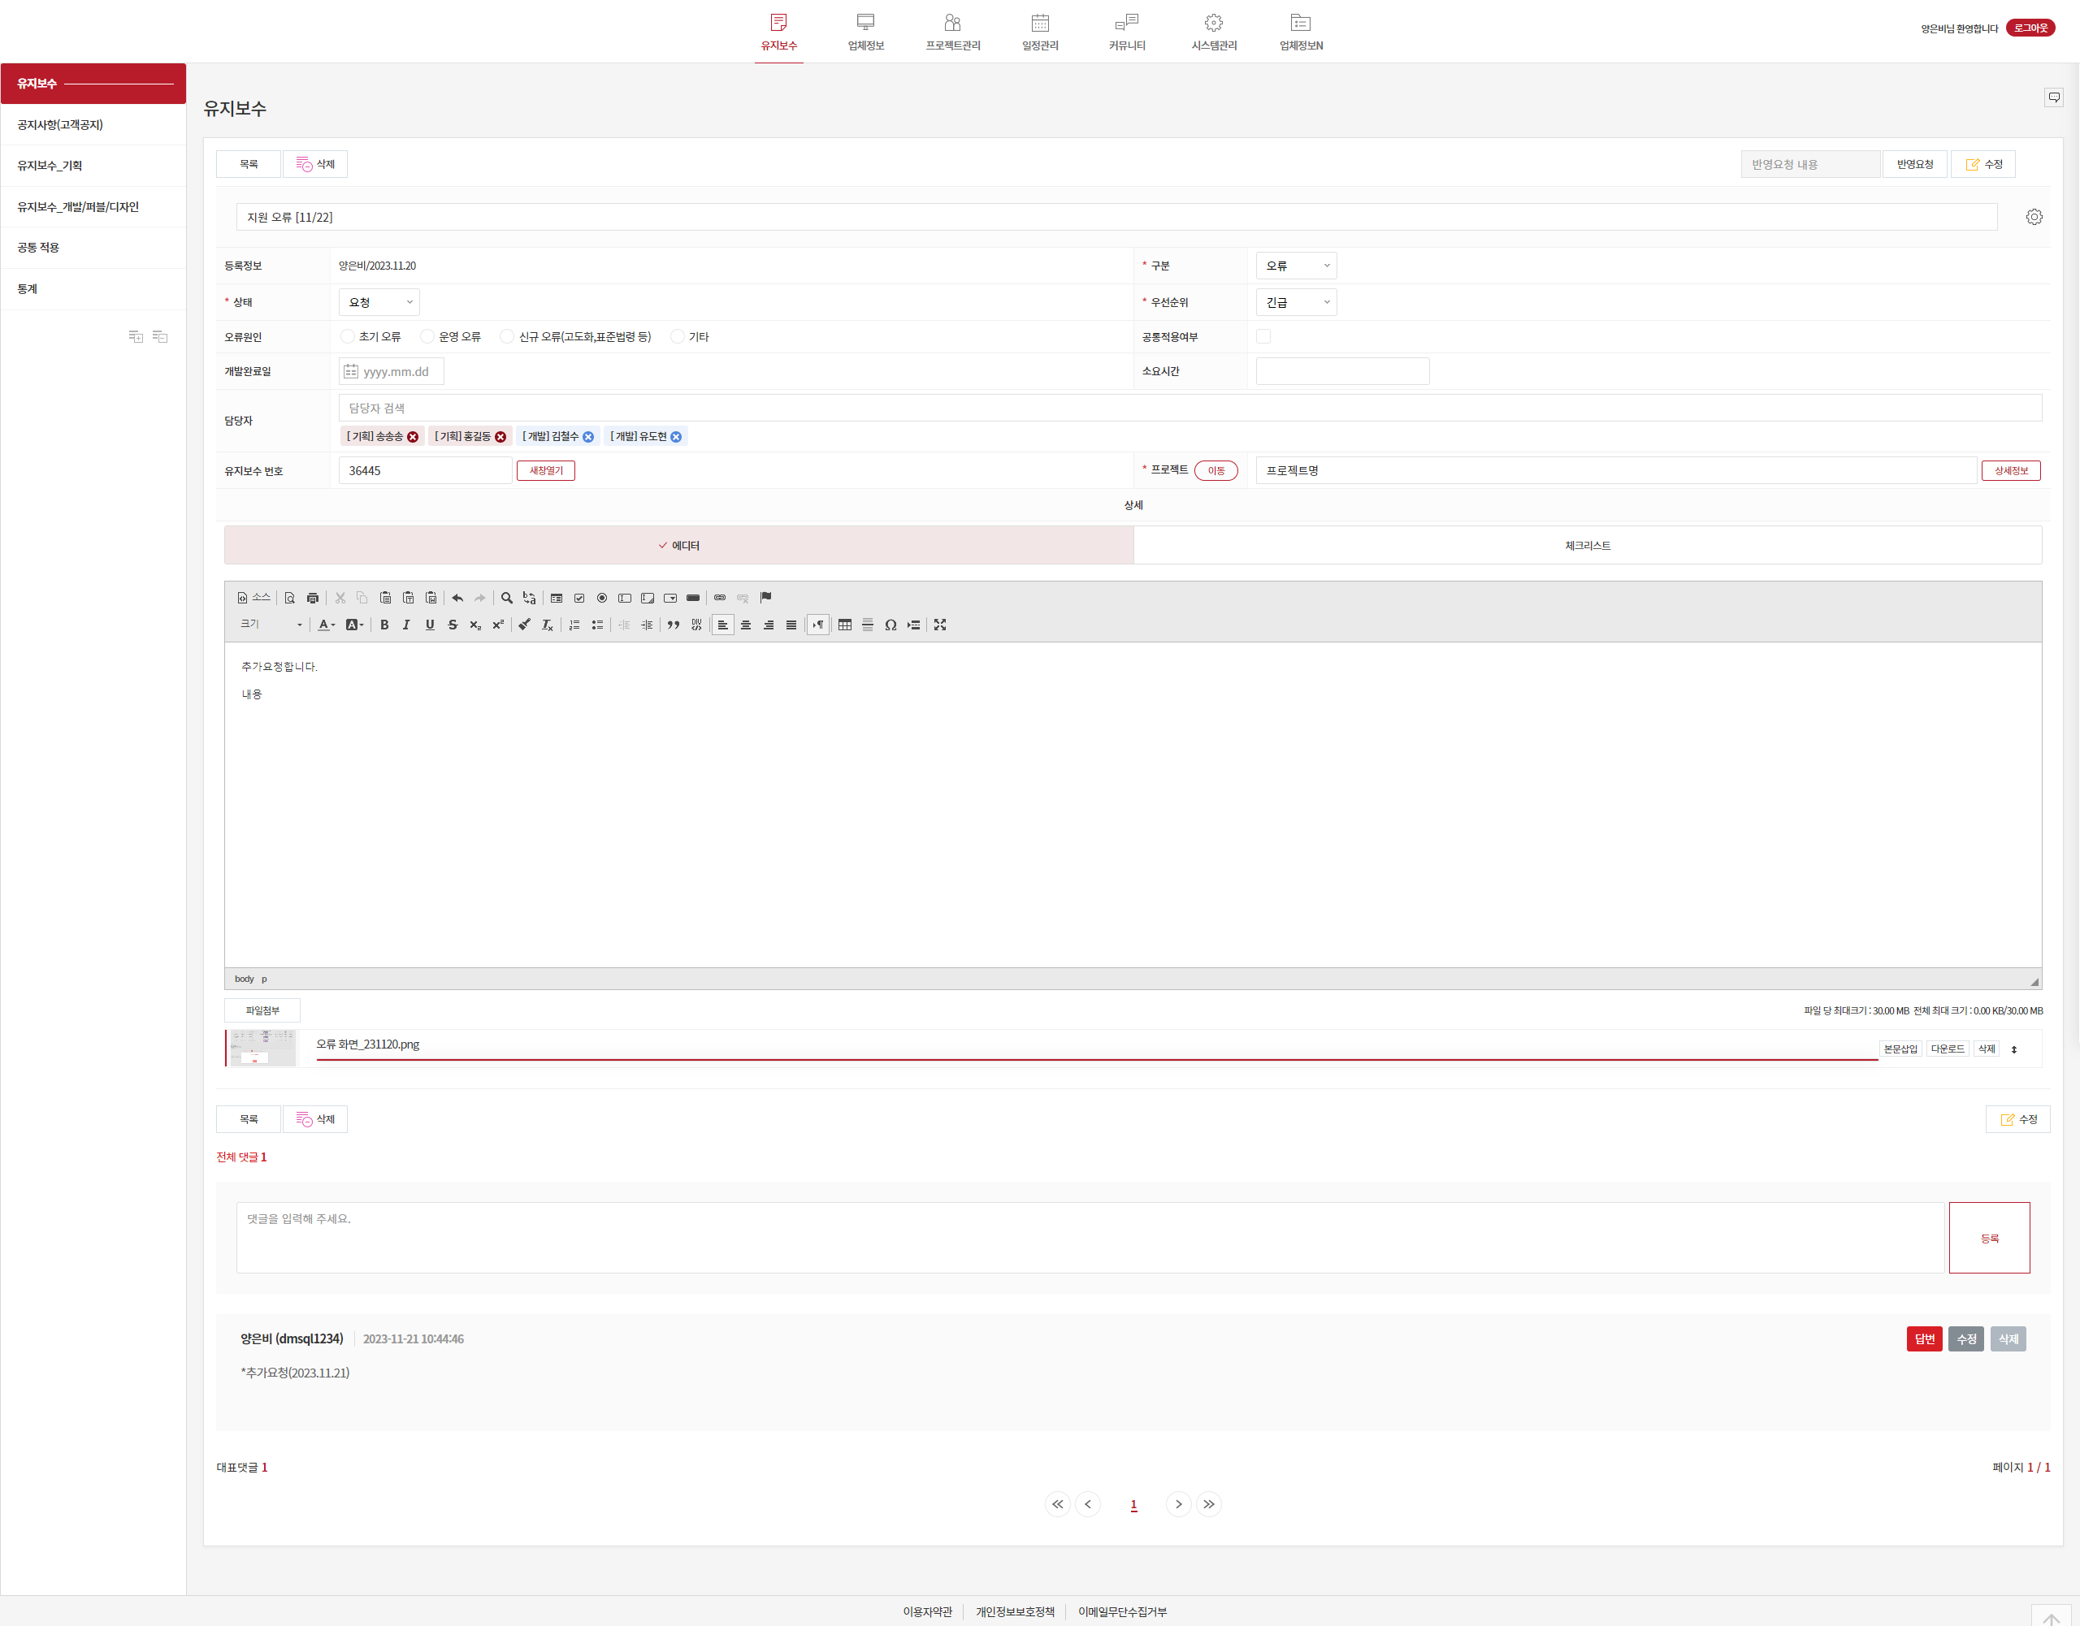The image size is (2080, 1626).
Task: Click the print icon in editor toolbar
Action: pyautogui.click(x=312, y=598)
